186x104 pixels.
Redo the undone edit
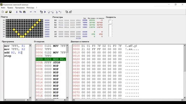tap(35, 12)
